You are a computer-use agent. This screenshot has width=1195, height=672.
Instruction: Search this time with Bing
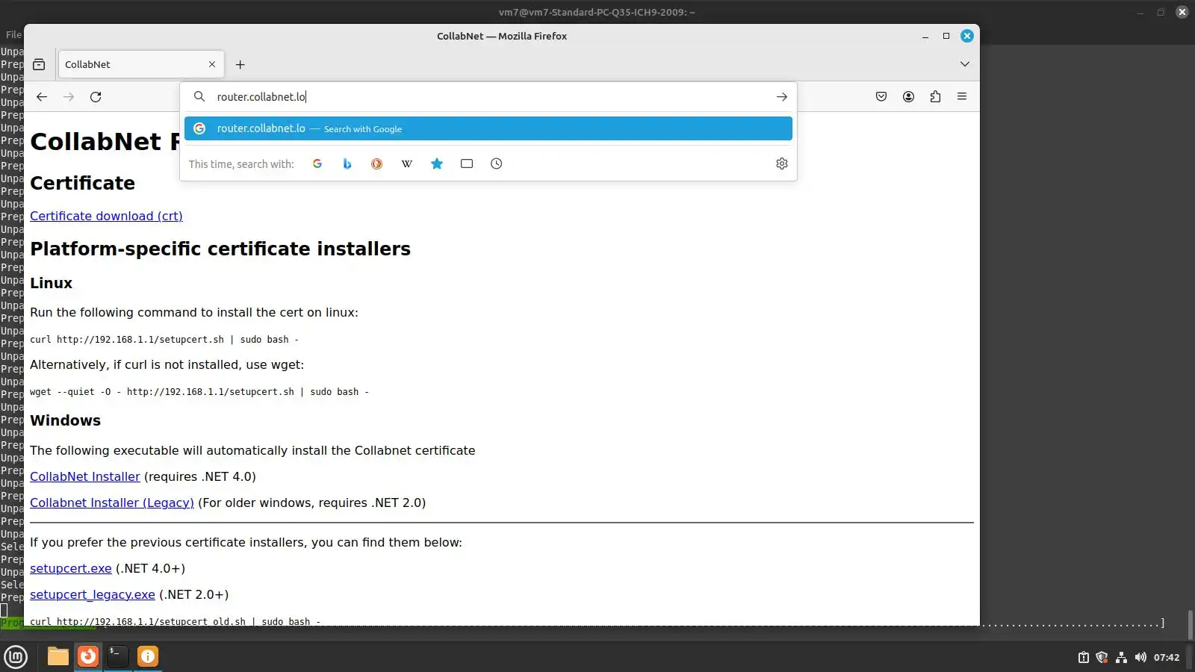point(347,164)
